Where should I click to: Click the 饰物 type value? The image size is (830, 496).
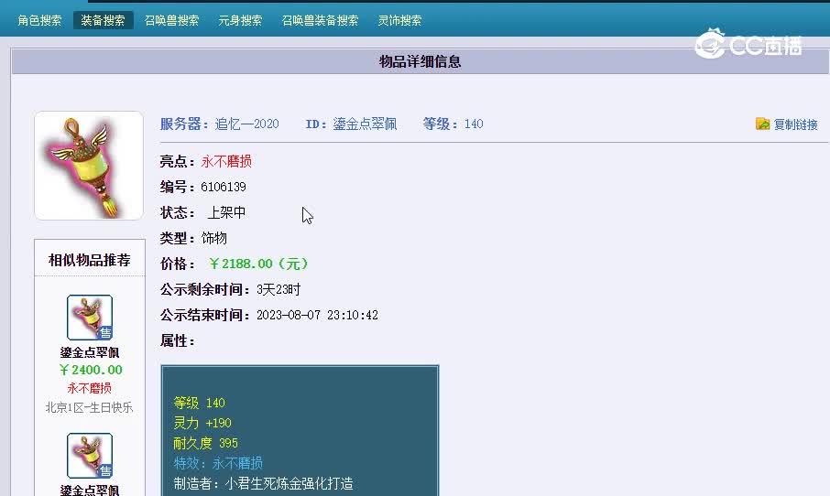pyautogui.click(x=213, y=238)
